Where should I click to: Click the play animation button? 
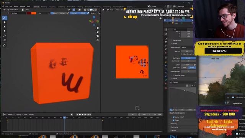(85, 115)
